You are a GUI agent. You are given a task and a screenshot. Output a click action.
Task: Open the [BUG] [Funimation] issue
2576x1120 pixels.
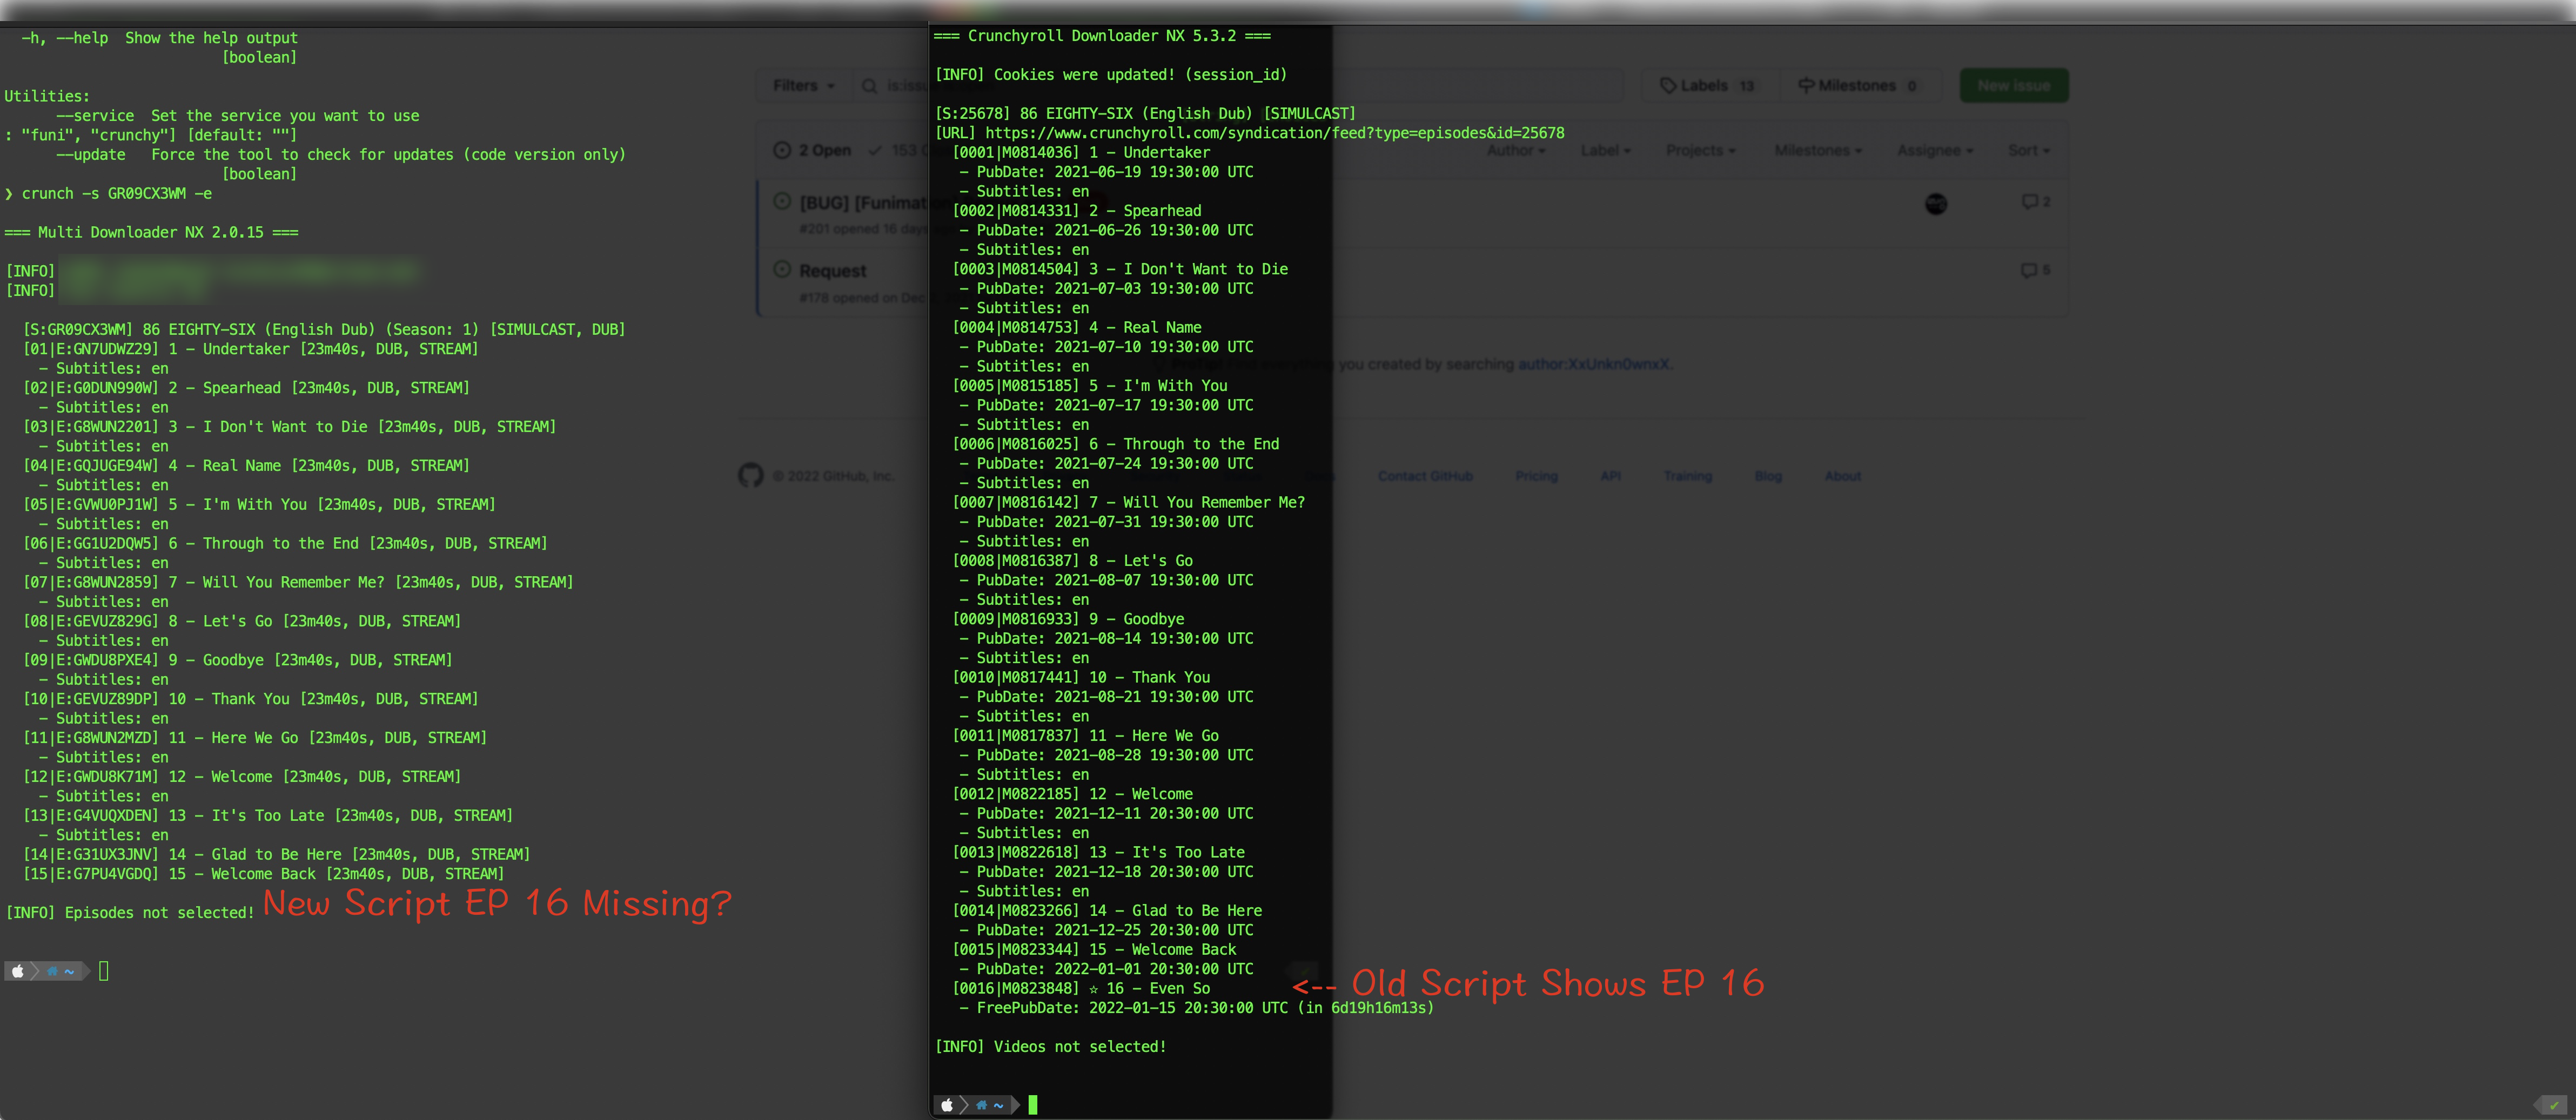(864, 203)
